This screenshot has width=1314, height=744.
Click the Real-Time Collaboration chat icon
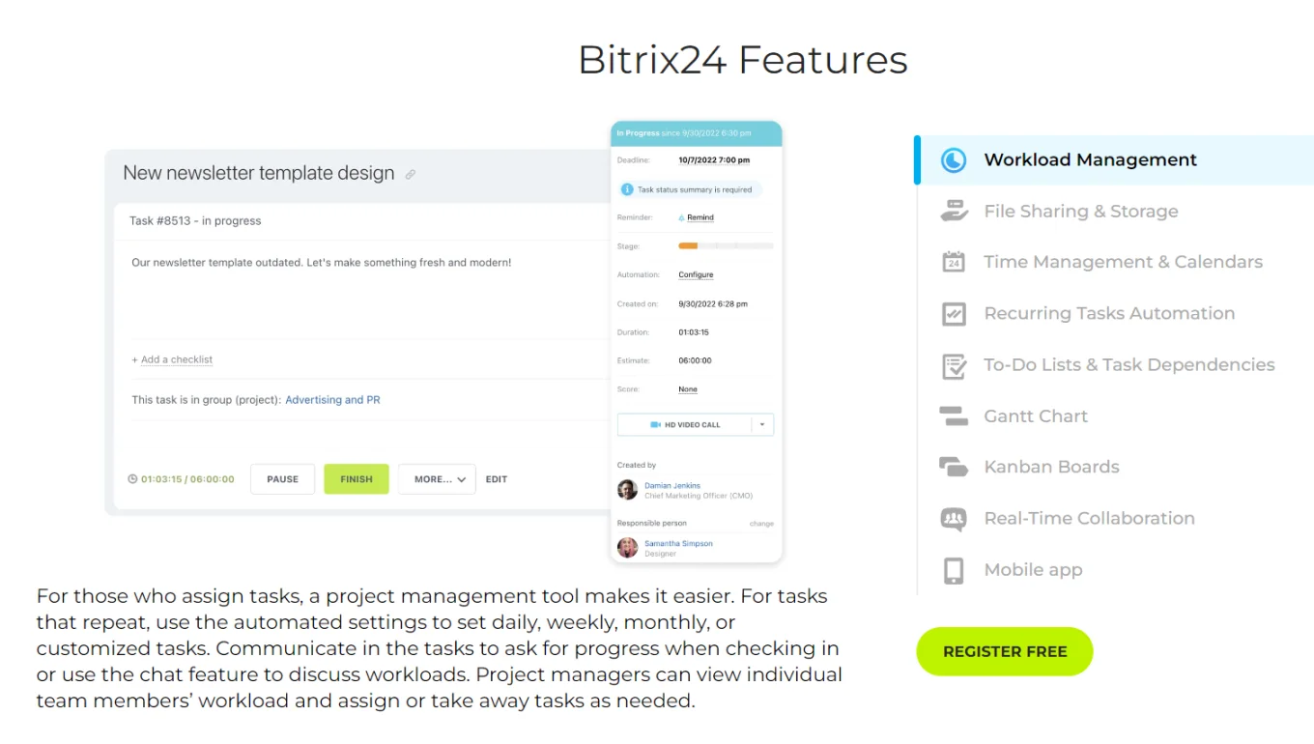[x=954, y=519]
